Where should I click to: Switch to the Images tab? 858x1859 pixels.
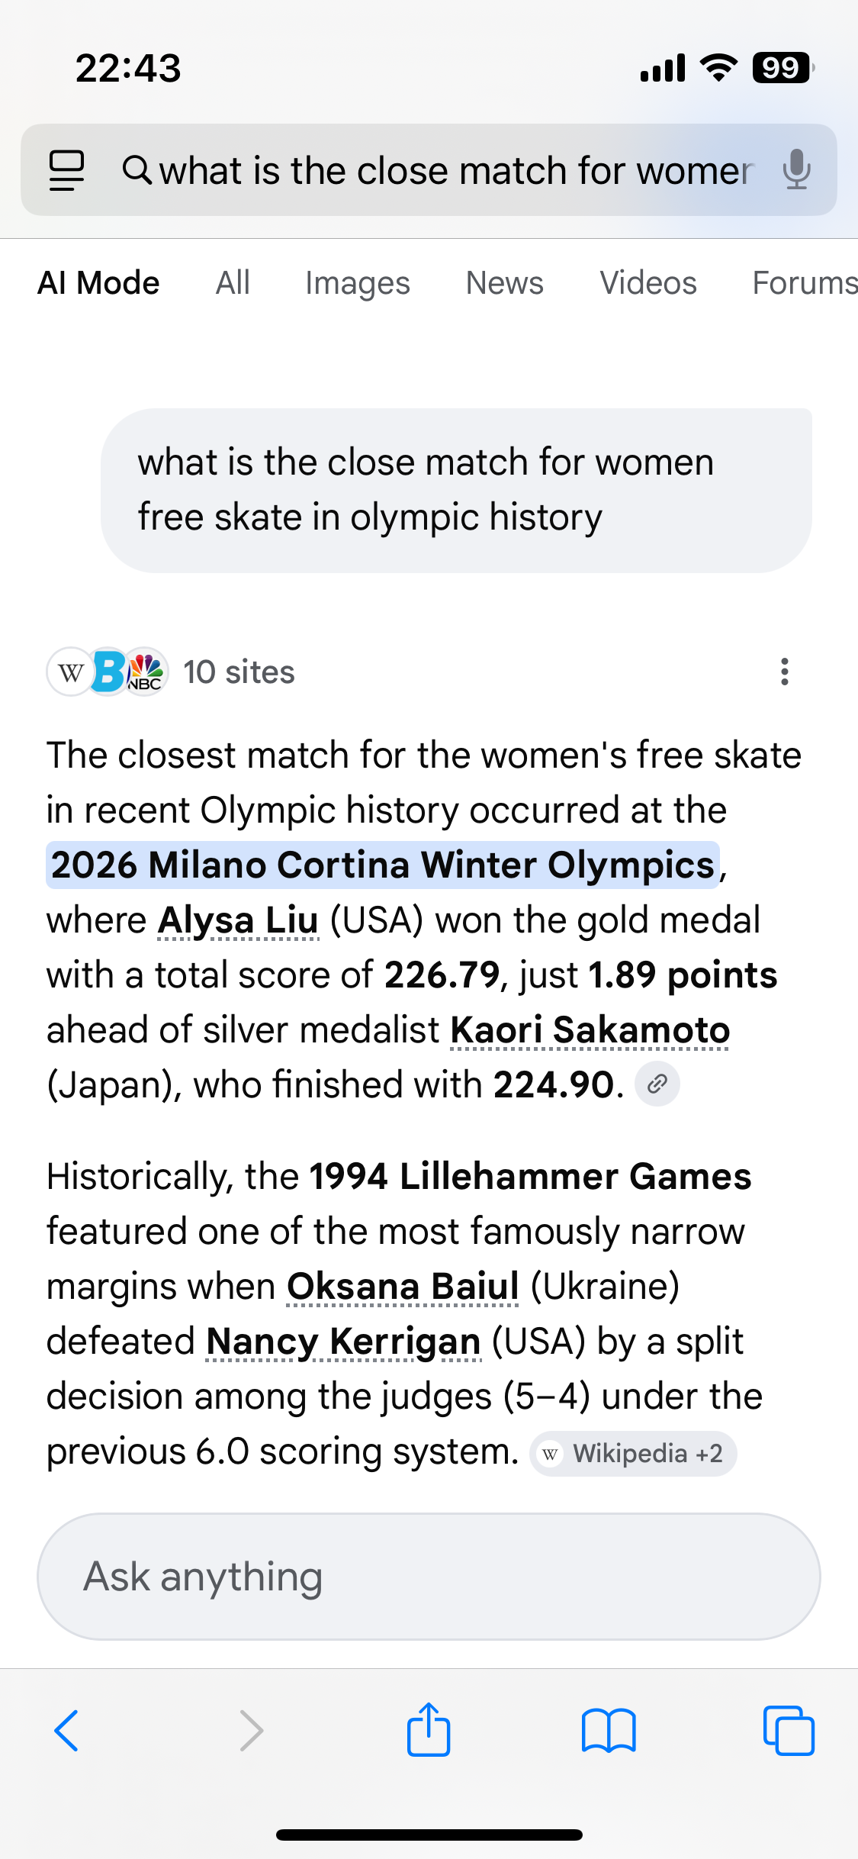[x=358, y=283]
